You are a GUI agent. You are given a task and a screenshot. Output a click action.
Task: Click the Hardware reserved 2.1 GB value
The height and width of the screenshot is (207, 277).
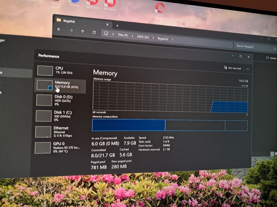click(167, 149)
